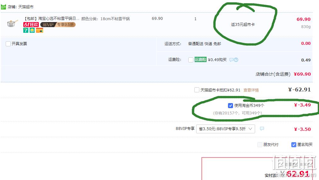Click the 返35元超市卡 promotion text
The height and width of the screenshot is (180, 319).
click(x=243, y=25)
